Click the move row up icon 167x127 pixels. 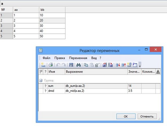pyautogui.click(x=123, y=65)
